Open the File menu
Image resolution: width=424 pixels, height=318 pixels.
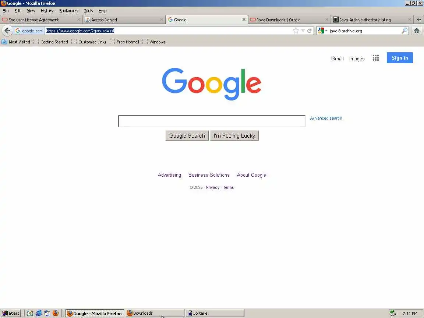[6, 11]
